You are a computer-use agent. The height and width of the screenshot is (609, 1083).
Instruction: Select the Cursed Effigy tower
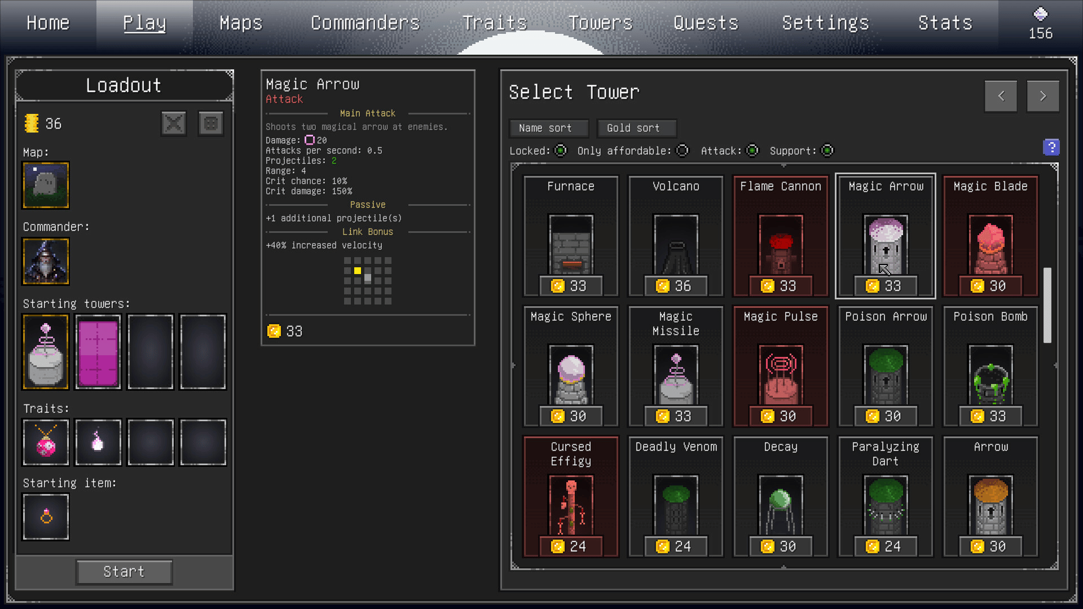coord(571,496)
